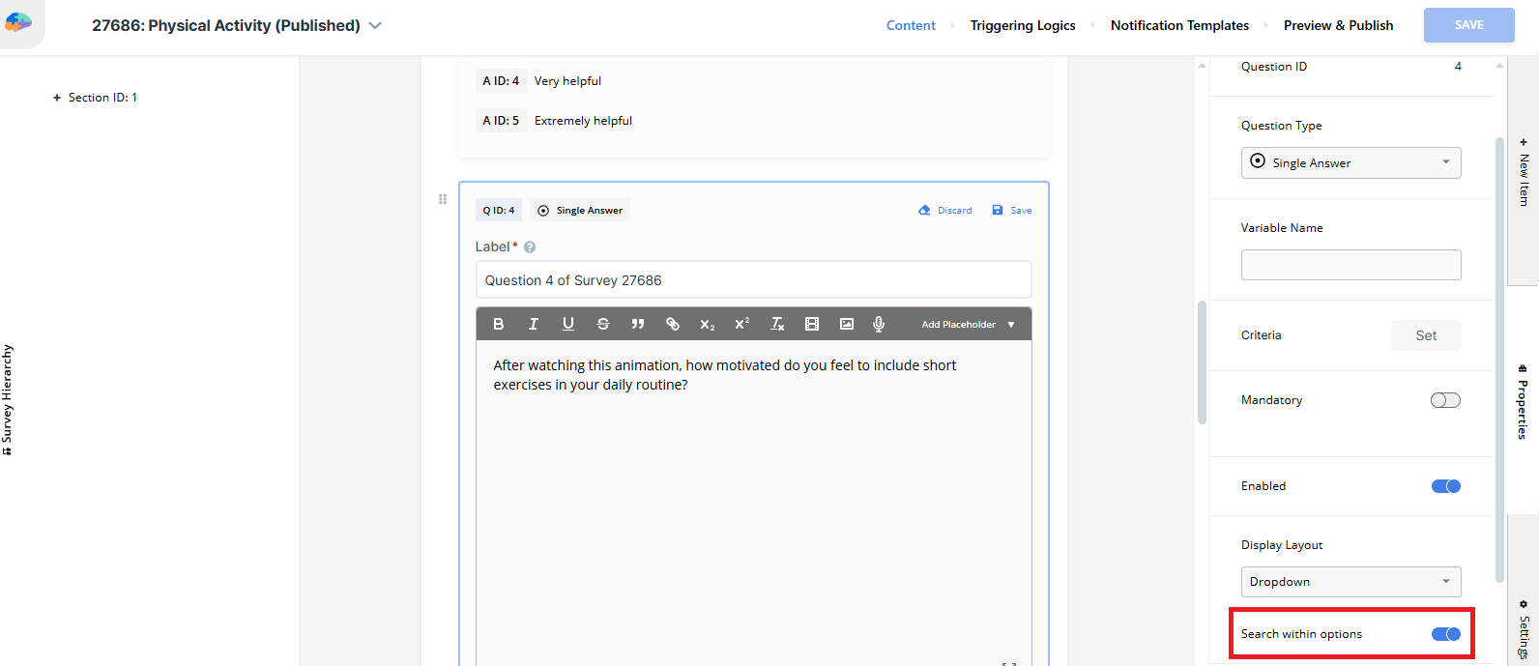Expand Section ID: 1 in hierarchy
Image resolution: width=1539 pixels, height=666 pixels.
(x=57, y=98)
